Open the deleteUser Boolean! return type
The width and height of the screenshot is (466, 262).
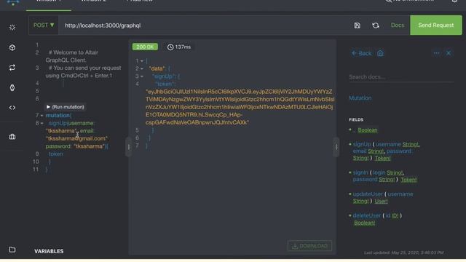364,223
